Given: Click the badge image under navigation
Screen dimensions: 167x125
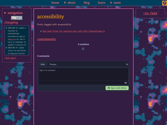Looking at the screenshot, I should pyautogui.click(x=17, y=18).
